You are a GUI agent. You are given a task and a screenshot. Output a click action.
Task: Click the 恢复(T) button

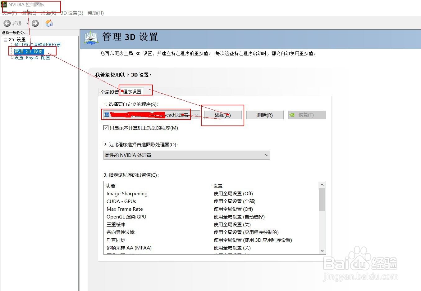click(307, 115)
